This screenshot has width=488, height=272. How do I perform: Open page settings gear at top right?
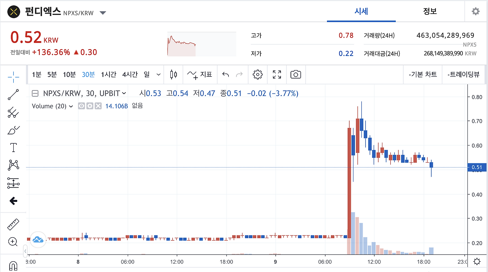pos(475,11)
